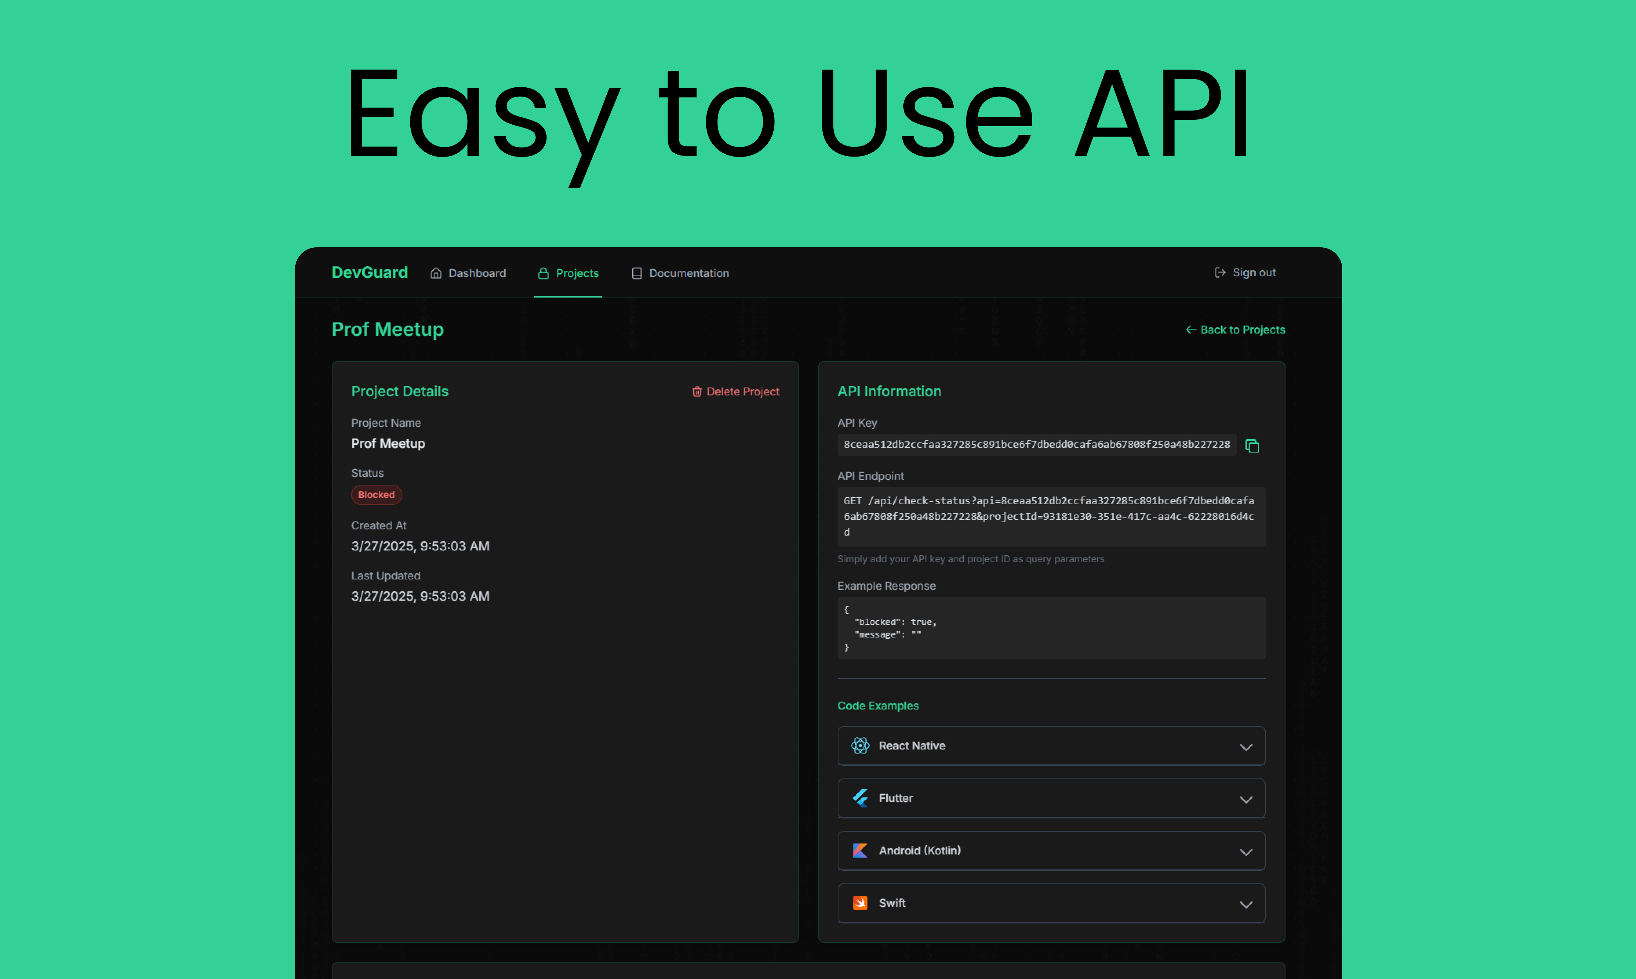1636x979 pixels.
Task: Click the Last Updated 3/27/2025 timestamp
Action: pyautogui.click(x=420, y=596)
